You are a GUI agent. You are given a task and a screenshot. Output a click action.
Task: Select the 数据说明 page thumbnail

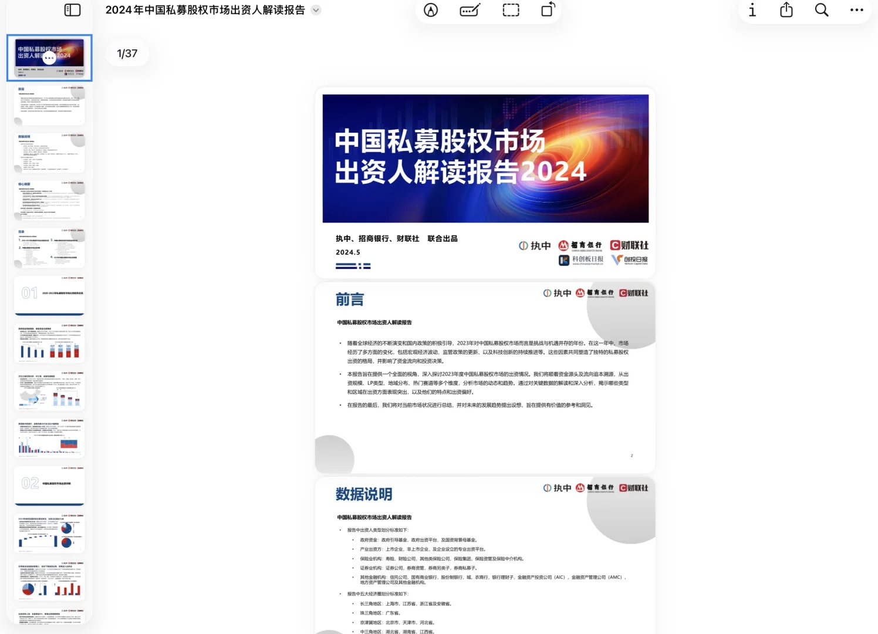(49, 151)
